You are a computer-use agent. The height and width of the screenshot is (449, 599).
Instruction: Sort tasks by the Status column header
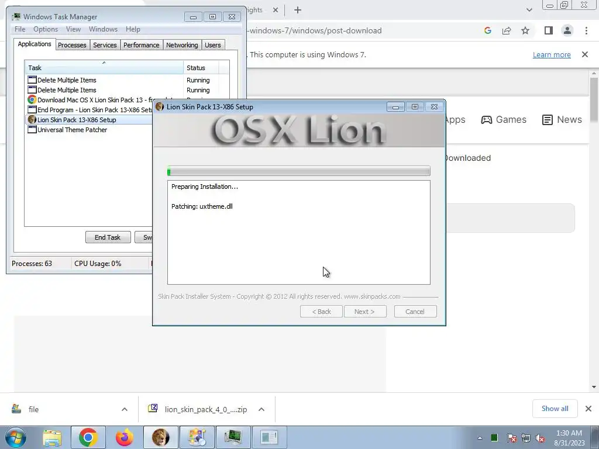pos(201,68)
